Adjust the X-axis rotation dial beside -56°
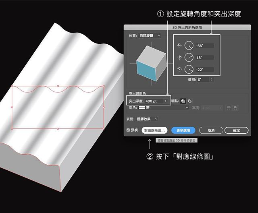Viewport: 258px width, 213px height. (x=189, y=45)
